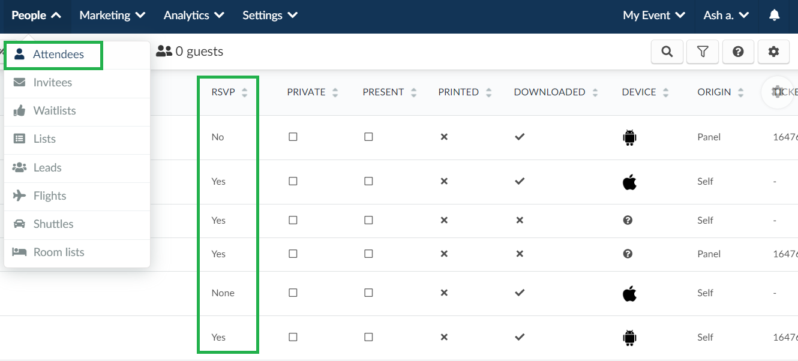Open the filter funnel icon button
The width and height of the screenshot is (798, 361).
click(703, 52)
